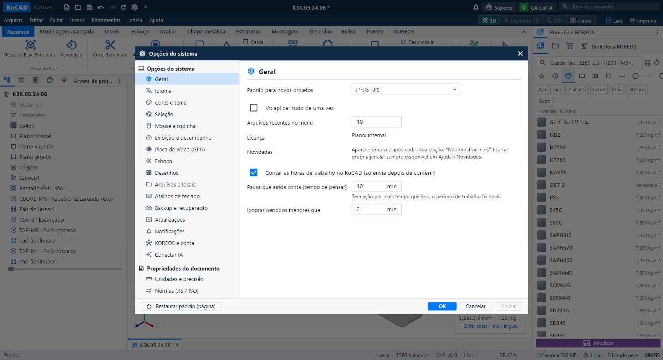Click the project tree rollback slider handle
Viewport: 663px width, 360px height.
tap(11, 269)
